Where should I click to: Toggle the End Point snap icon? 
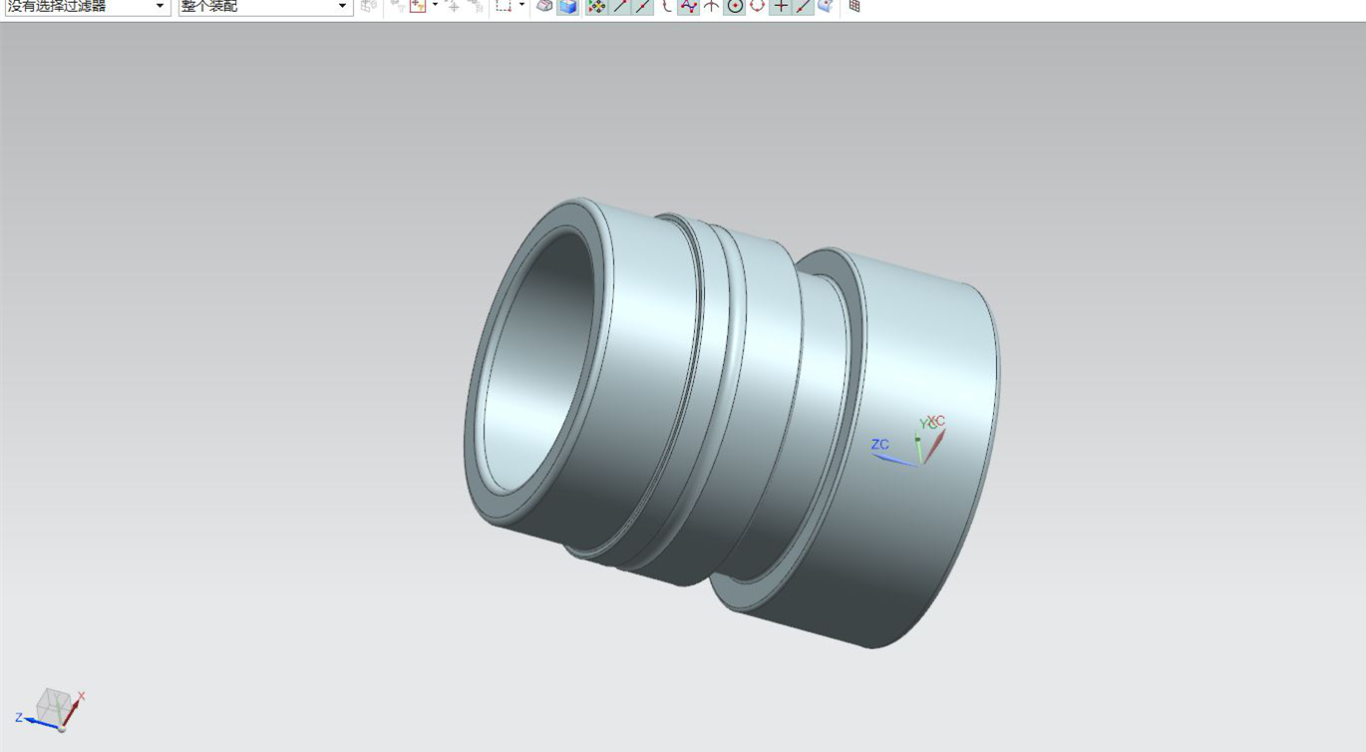(x=620, y=6)
